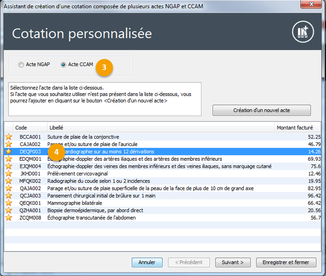Click the star for QEQK001 Mammographie row

(8, 203)
